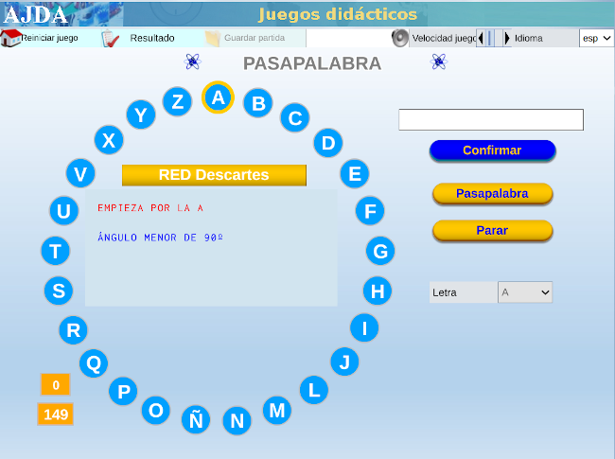Expand the Letra selection dropdown

(x=524, y=292)
